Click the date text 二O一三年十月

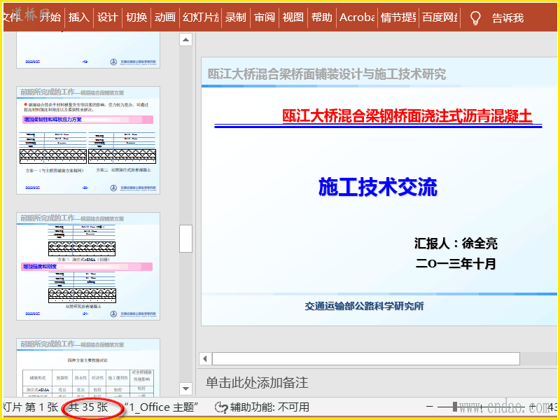coord(456,264)
